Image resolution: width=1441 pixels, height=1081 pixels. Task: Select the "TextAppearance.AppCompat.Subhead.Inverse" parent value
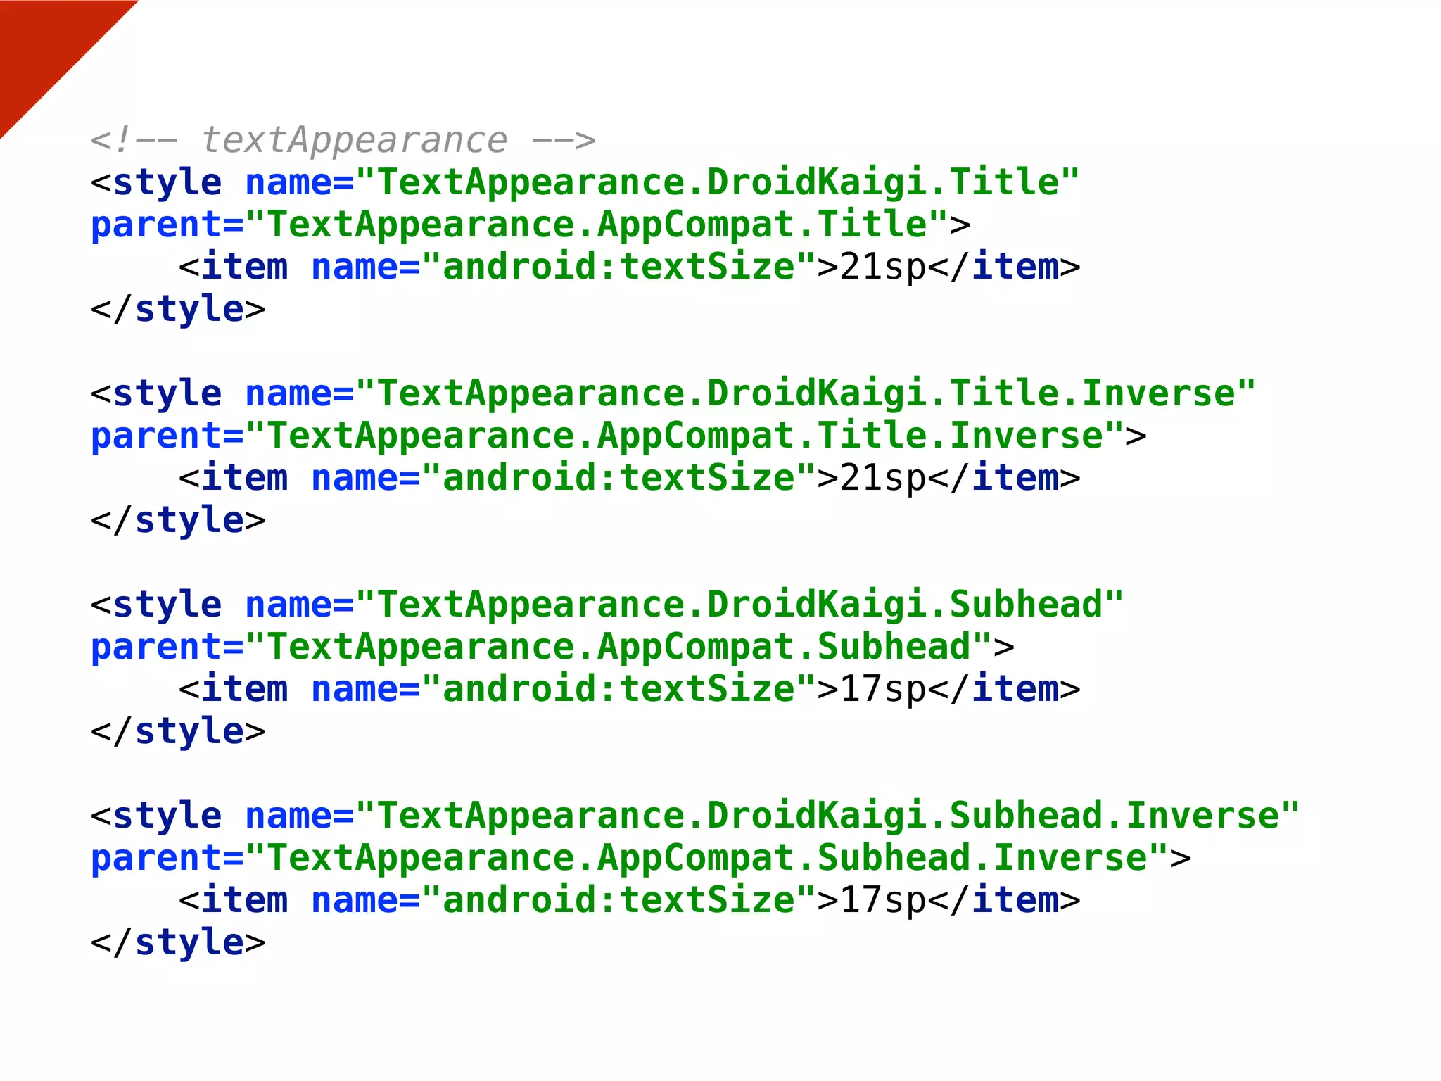click(x=707, y=858)
